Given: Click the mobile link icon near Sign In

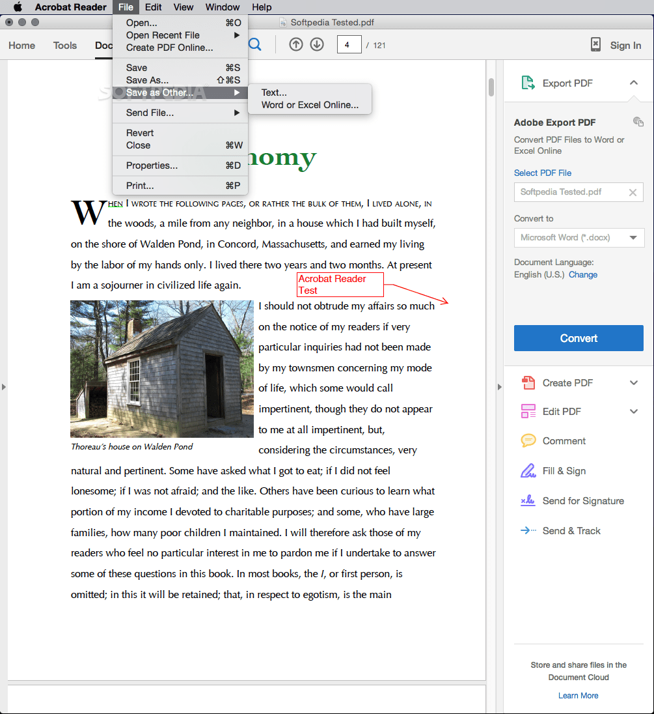Looking at the screenshot, I should [x=596, y=44].
